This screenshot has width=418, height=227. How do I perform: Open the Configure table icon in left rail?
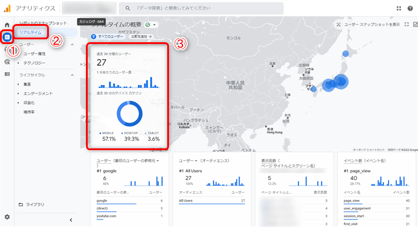pos(7,74)
